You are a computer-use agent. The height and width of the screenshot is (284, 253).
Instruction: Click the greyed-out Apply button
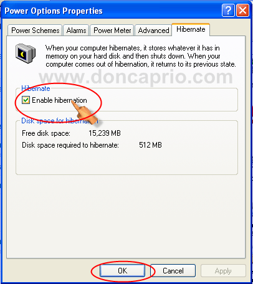pyautogui.click(x=223, y=270)
